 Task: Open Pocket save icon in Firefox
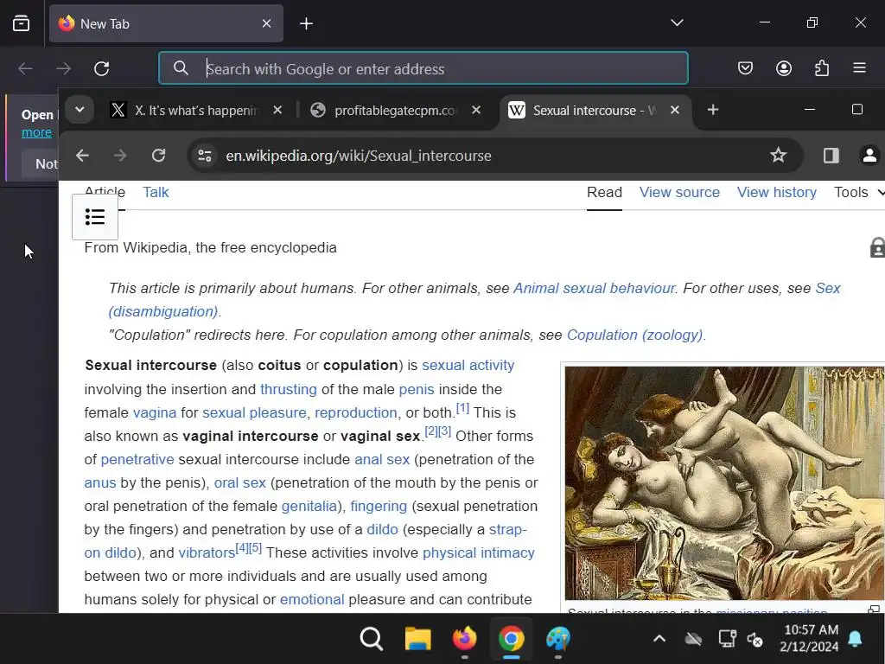click(745, 68)
